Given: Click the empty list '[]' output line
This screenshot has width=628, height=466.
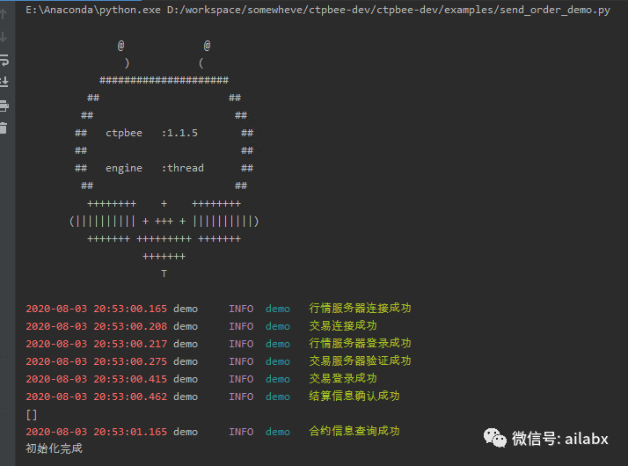Looking at the screenshot, I should pyautogui.click(x=32, y=414).
